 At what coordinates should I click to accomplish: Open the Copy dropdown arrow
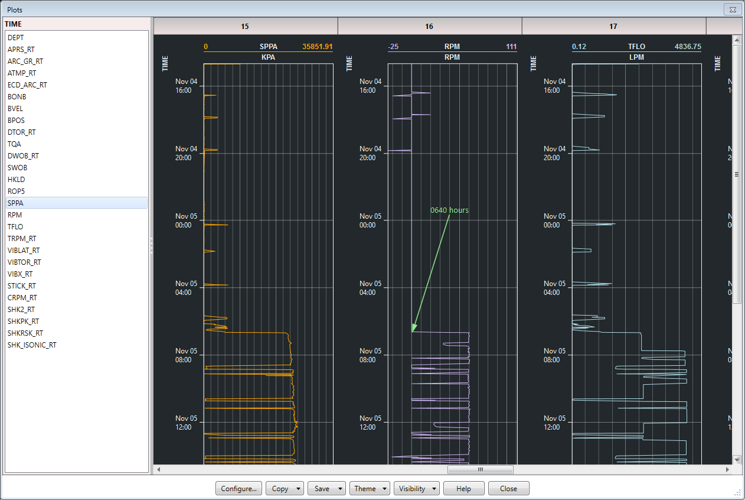(x=298, y=488)
